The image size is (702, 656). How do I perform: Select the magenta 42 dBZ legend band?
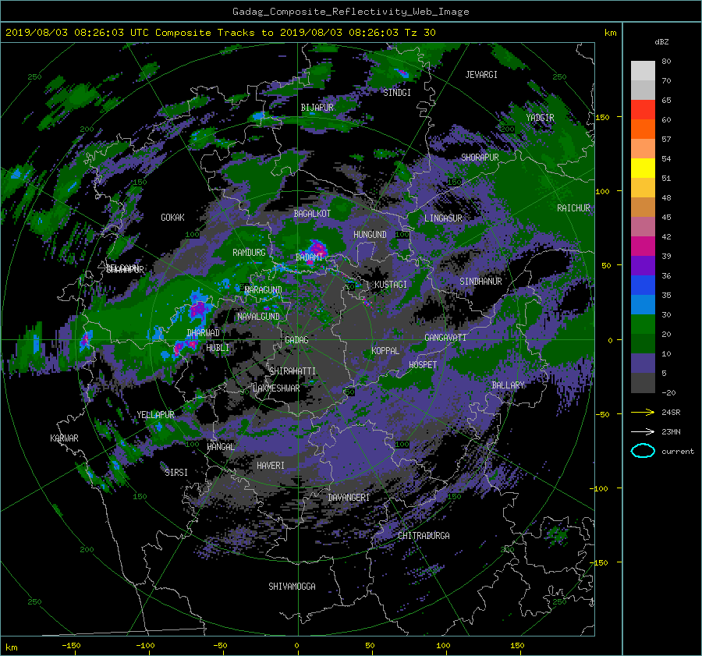643,246
